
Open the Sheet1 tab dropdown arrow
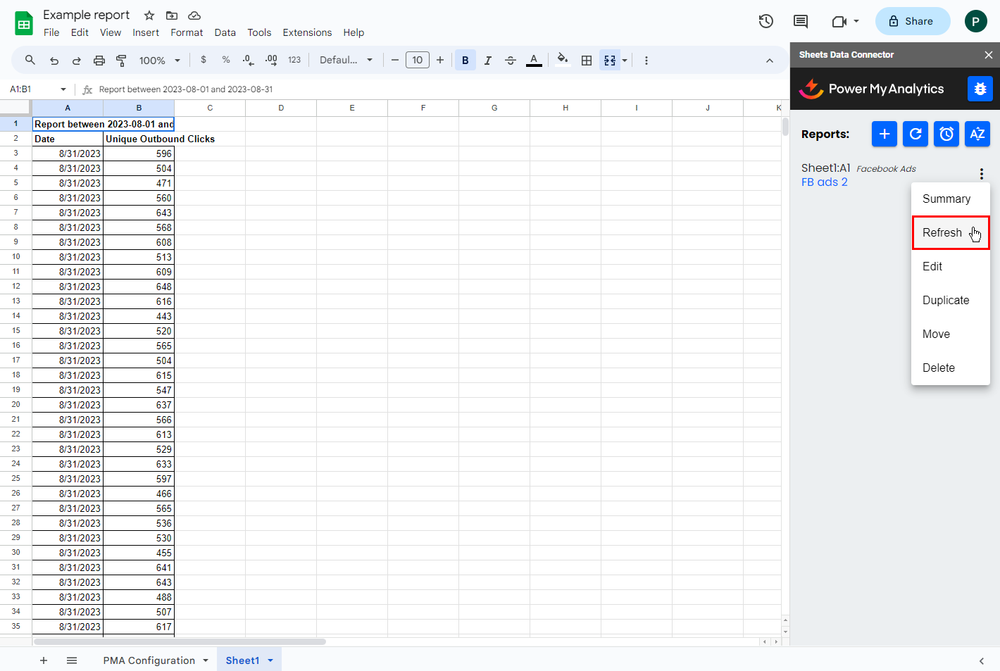coord(270,660)
